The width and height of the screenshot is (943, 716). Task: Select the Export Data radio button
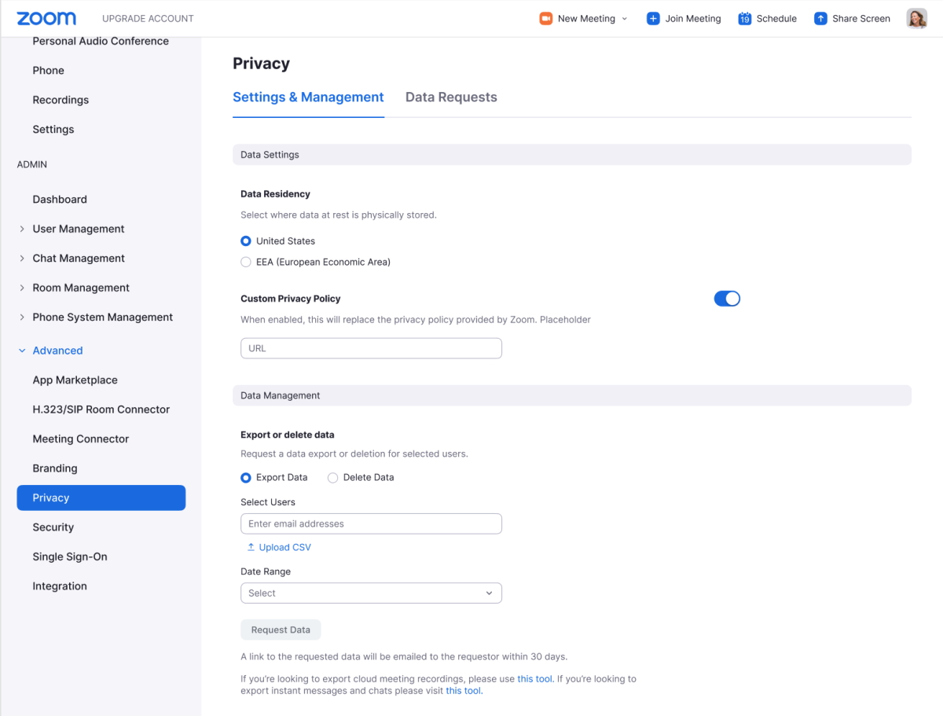246,477
